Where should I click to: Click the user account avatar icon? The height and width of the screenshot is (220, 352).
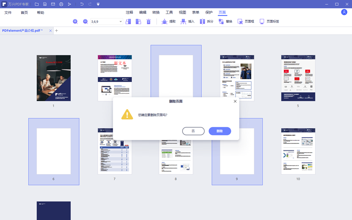tap(344, 12)
